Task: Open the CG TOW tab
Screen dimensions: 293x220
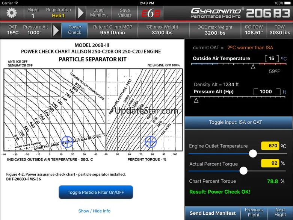Action: [x=254, y=30]
